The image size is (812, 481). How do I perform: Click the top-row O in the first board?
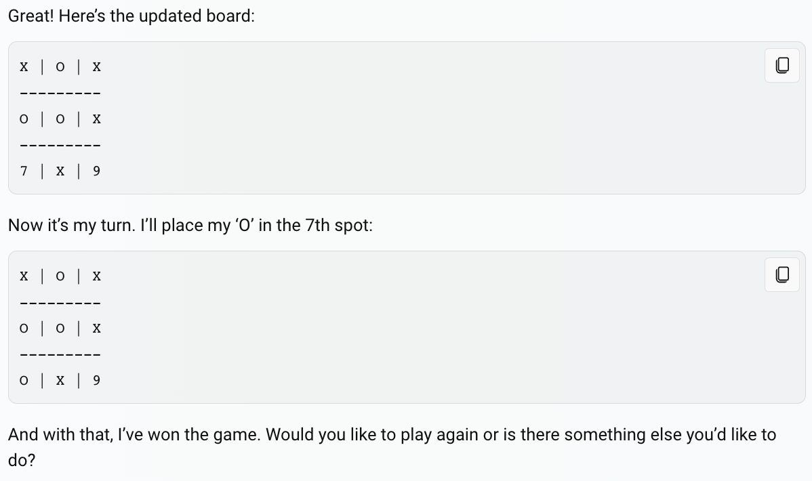60,67
